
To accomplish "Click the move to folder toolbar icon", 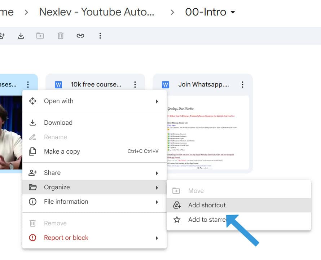I will [x=40, y=36].
